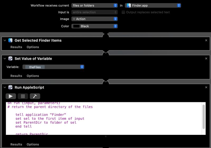Image resolution: width=211 pixels, height=148 pixels.
Task: Show Options of Set Value of Variable
Action: pyautogui.click(x=33, y=76)
